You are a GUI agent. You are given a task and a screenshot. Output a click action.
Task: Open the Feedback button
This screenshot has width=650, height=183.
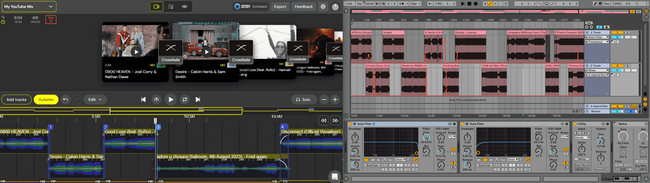coord(303,7)
